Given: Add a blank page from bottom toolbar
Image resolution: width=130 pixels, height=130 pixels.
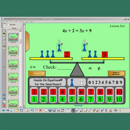Looking at the screenshot, I should tap(12, 111).
